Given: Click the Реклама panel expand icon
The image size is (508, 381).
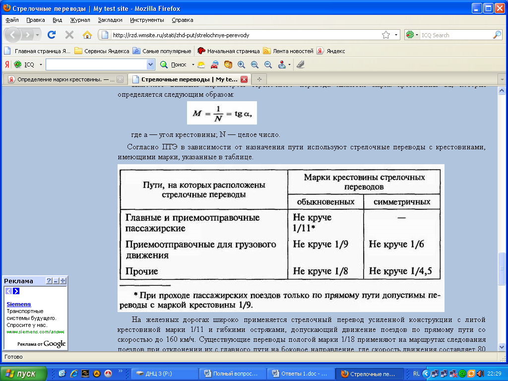Looking at the screenshot, I should click(x=63, y=281).
